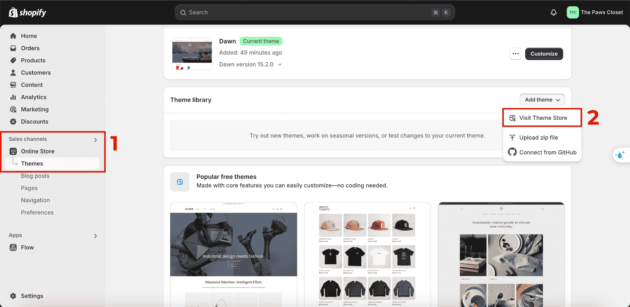Go to Customers page

(36, 73)
